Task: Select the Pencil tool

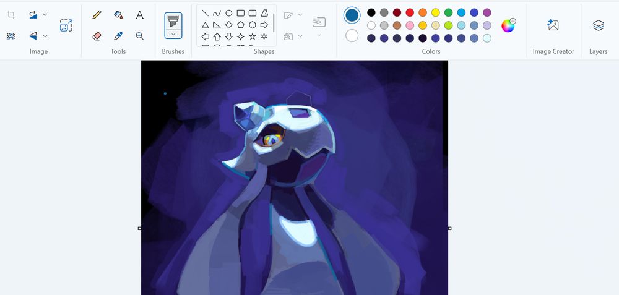Action: 97,15
